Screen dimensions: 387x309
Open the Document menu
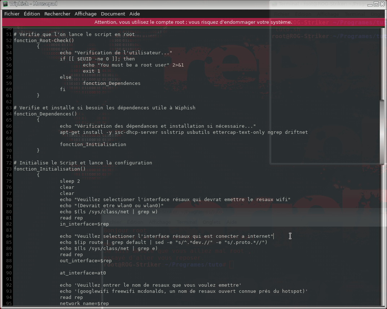pos(113,14)
